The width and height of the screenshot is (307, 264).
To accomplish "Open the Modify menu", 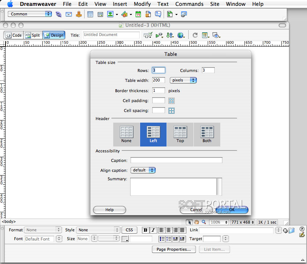I will tap(142, 4).
